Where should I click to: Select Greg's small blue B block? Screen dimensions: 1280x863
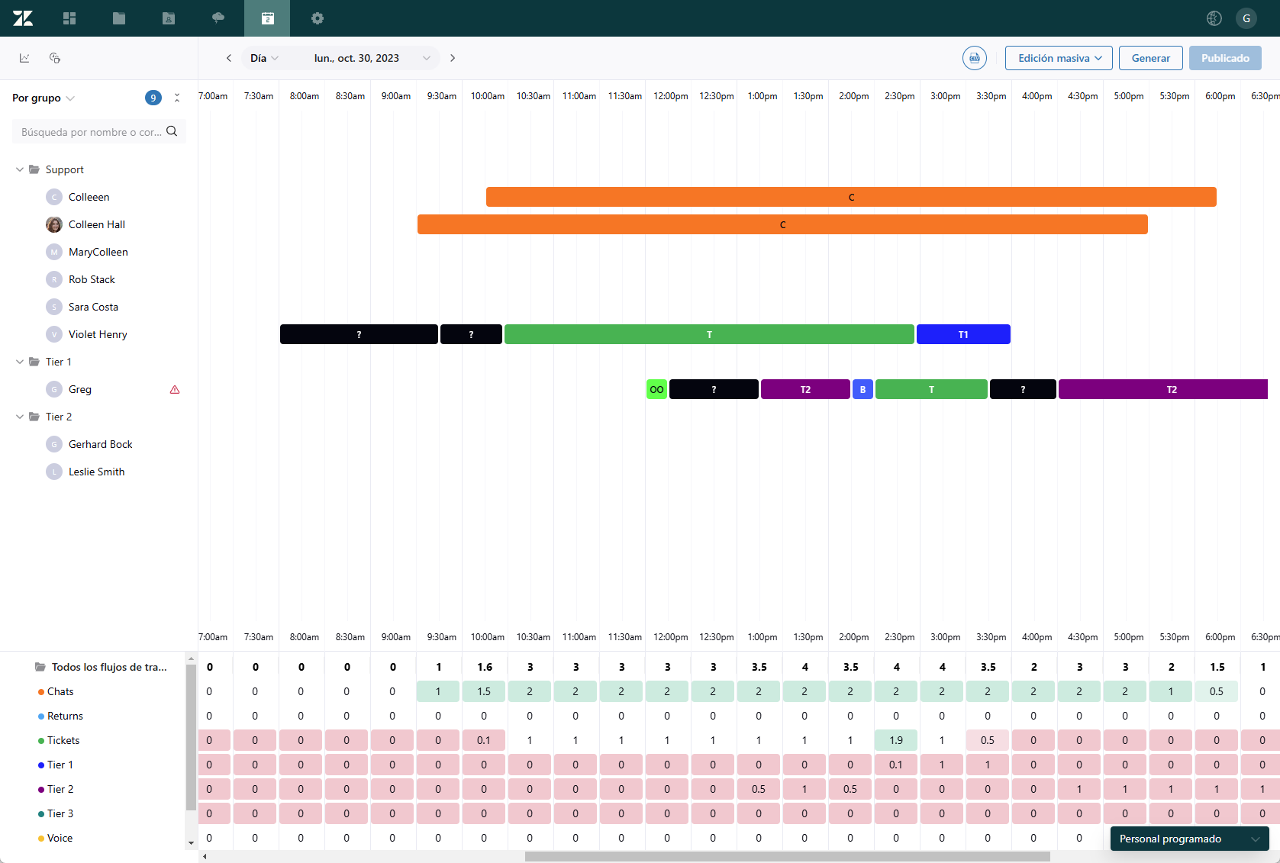coord(862,389)
